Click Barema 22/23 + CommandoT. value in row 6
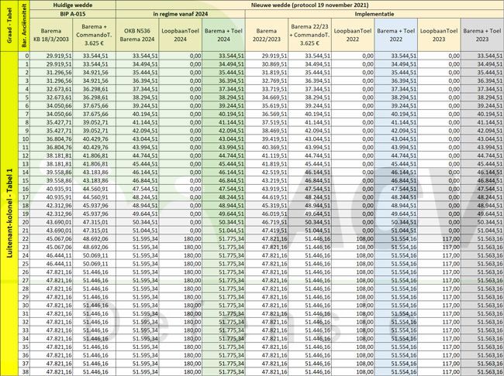 tap(310, 105)
